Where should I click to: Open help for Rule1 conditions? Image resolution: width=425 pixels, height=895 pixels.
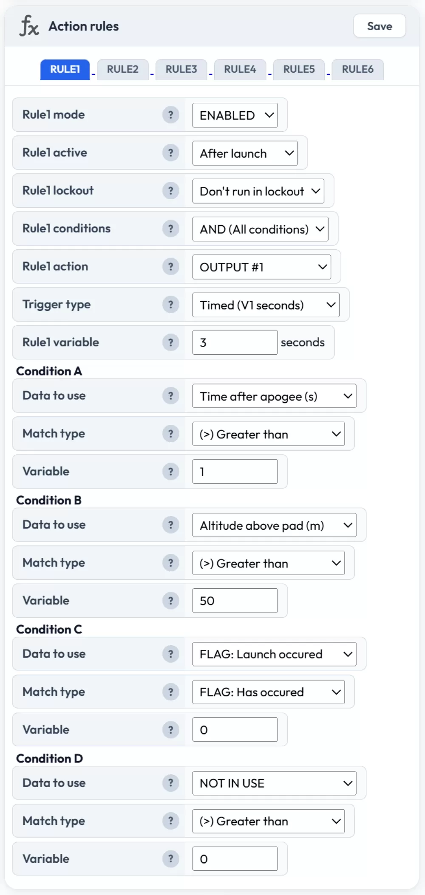tap(171, 229)
